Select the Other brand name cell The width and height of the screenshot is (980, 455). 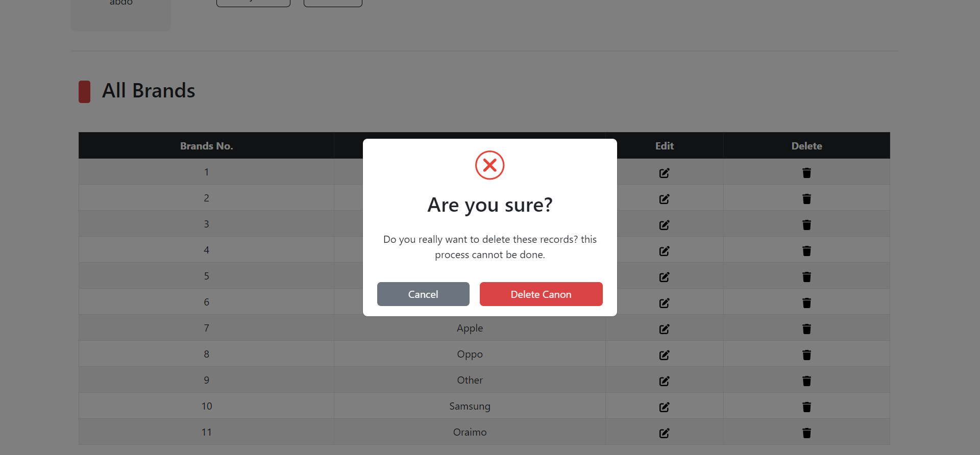click(470, 380)
